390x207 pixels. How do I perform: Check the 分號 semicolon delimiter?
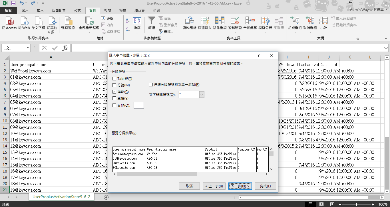114,85
